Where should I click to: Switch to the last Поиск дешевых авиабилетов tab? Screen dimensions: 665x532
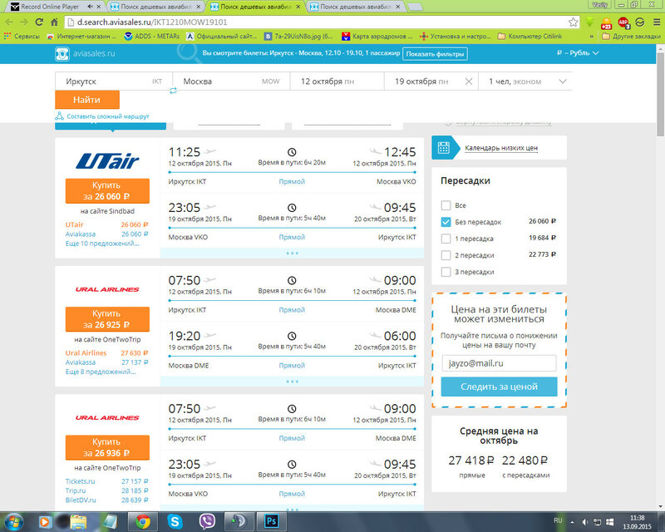[356, 7]
